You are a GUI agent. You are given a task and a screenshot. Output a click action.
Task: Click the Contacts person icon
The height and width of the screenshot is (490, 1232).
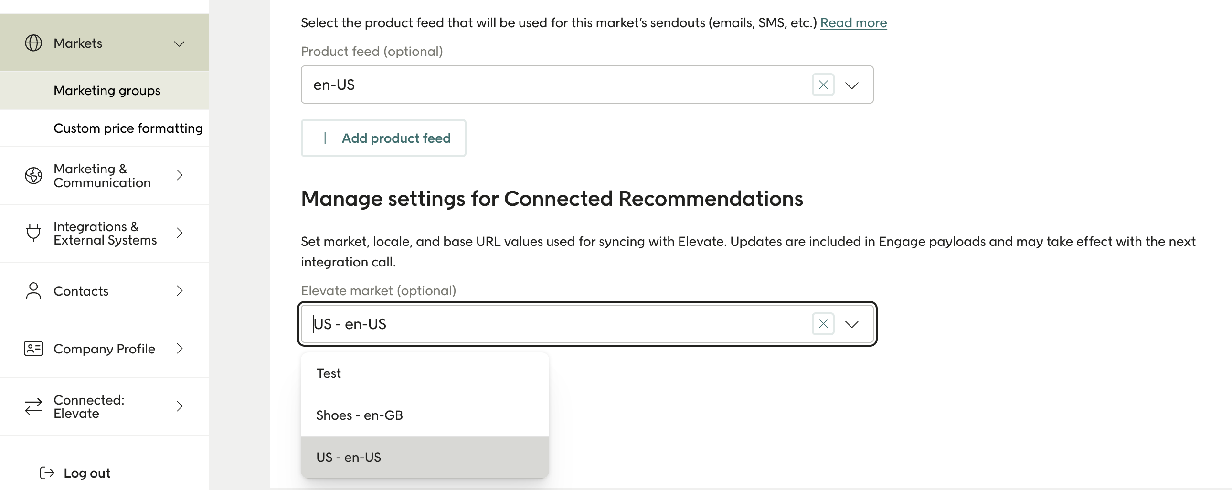click(33, 291)
